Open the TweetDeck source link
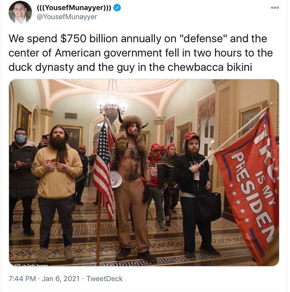The image size is (290, 292). tap(104, 279)
